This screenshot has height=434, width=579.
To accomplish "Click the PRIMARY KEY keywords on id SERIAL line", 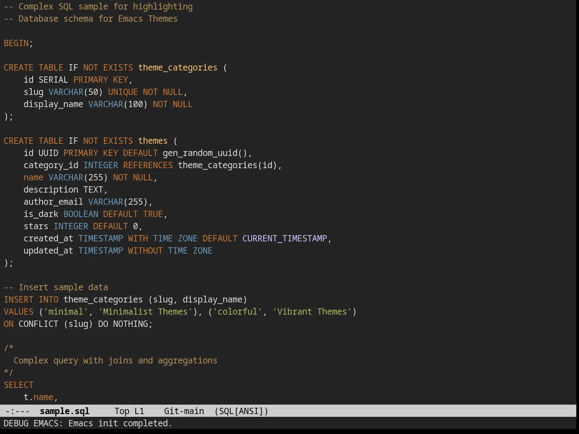I will point(100,80).
